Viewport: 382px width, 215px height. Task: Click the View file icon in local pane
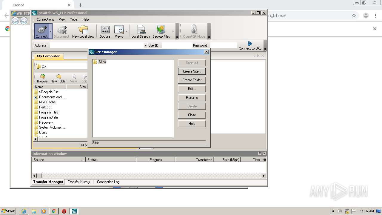point(73,79)
